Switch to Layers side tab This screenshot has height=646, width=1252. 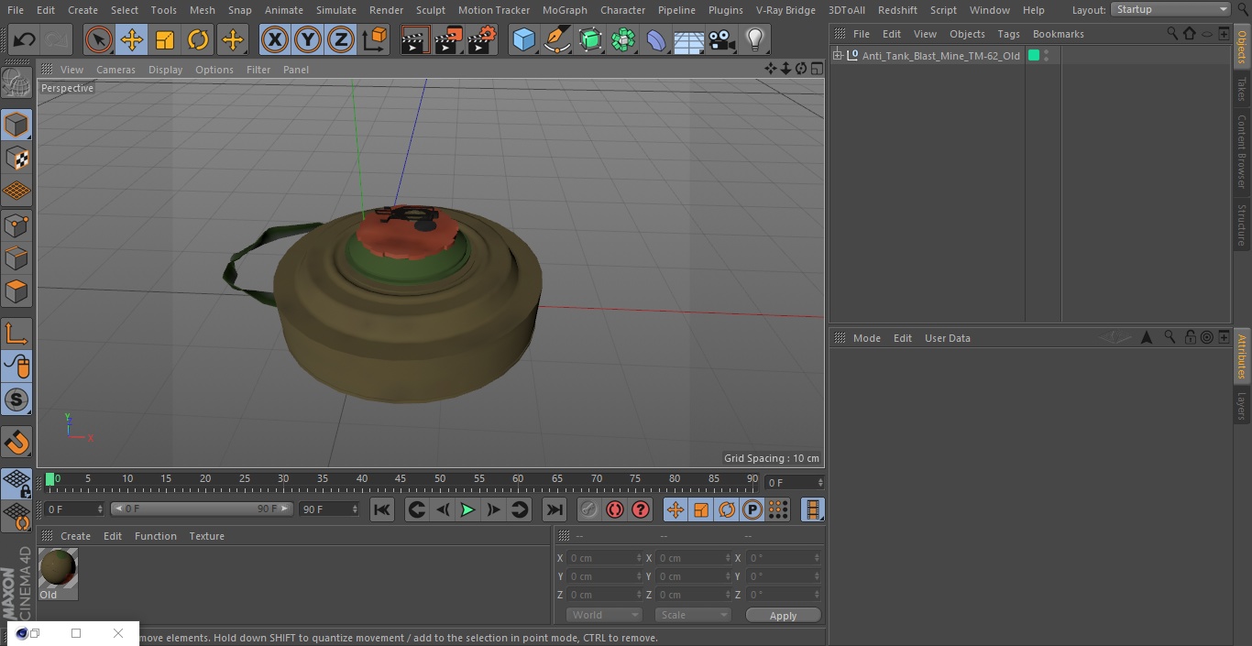[x=1242, y=406]
